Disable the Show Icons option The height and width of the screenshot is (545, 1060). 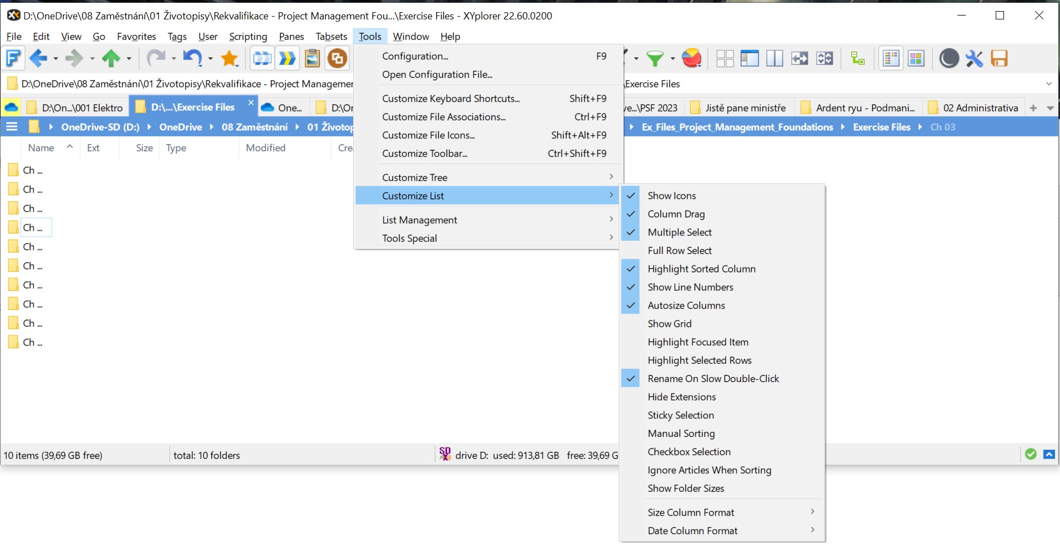(x=671, y=195)
